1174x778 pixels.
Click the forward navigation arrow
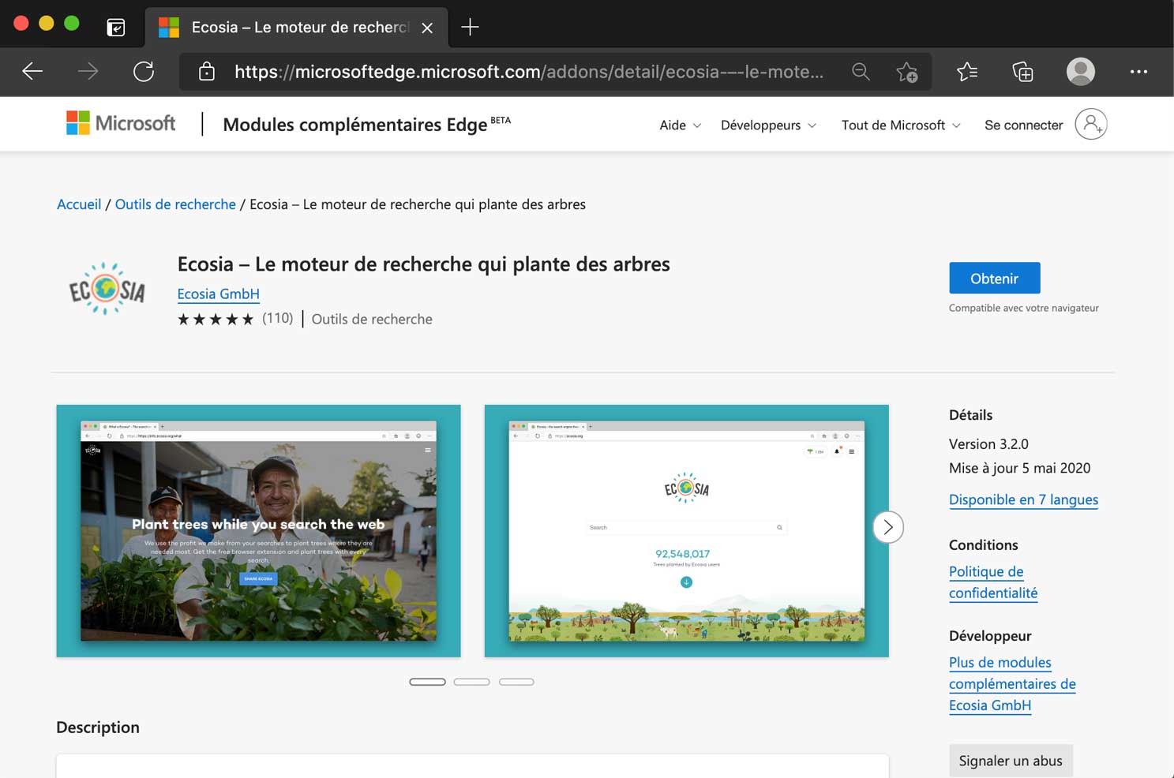[88, 72]
